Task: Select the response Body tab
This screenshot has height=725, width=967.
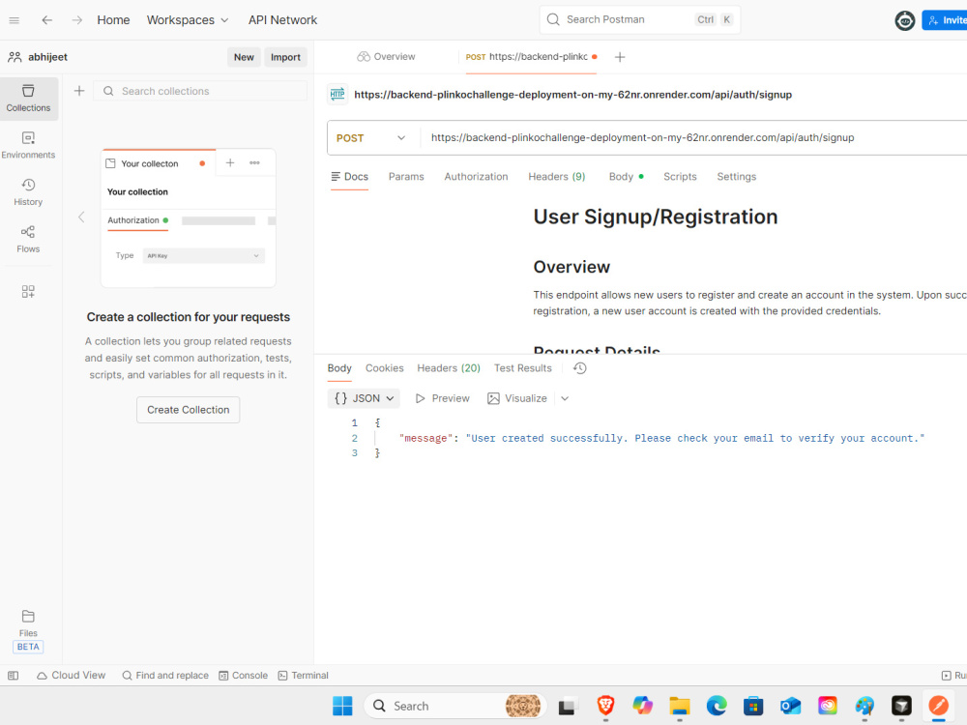Action: pos(339,368)
